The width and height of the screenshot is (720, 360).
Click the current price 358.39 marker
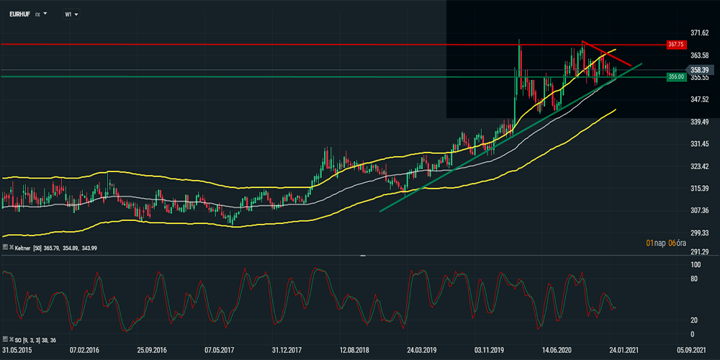pyautogui.click(x=696, y=70)
